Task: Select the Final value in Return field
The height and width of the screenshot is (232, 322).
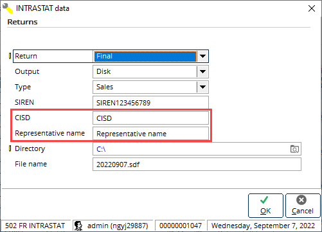Action: tap(145, 56)
